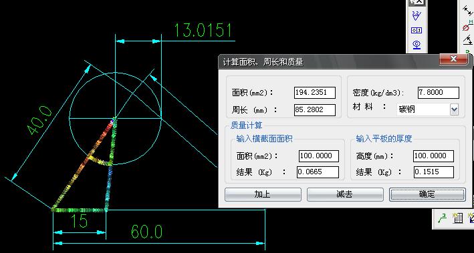
Task: Open the new parts list table tool
Action: pyautogui.click(x=458, y=218)
